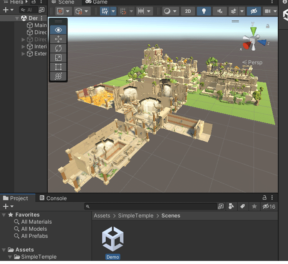Open the shading mode dropdown arrow

(175, 11)
